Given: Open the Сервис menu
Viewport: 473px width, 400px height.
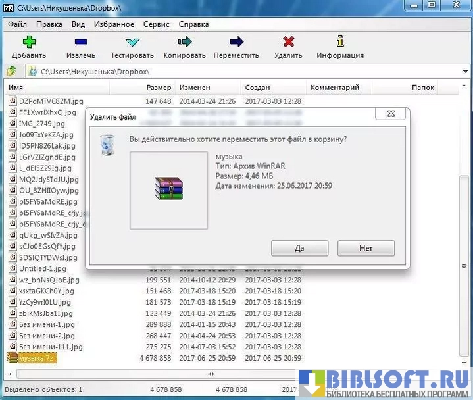Looking at the screenshot, I should point(156,24).
